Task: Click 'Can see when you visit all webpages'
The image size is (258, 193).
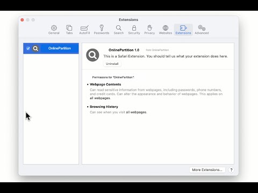Action: point(118,112)
